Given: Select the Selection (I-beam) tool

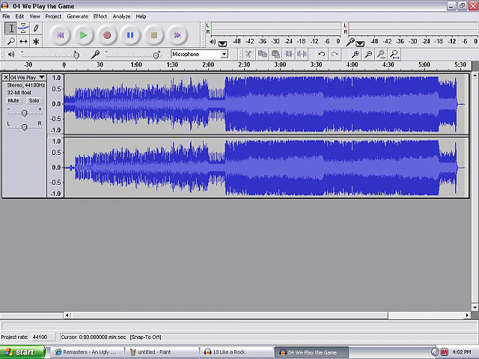Looking at the screenshot, I should 11,28.
